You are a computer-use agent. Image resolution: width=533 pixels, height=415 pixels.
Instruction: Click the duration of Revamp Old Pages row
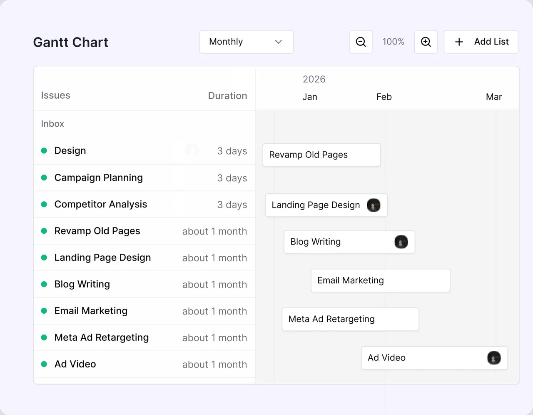tap(214, 231)
